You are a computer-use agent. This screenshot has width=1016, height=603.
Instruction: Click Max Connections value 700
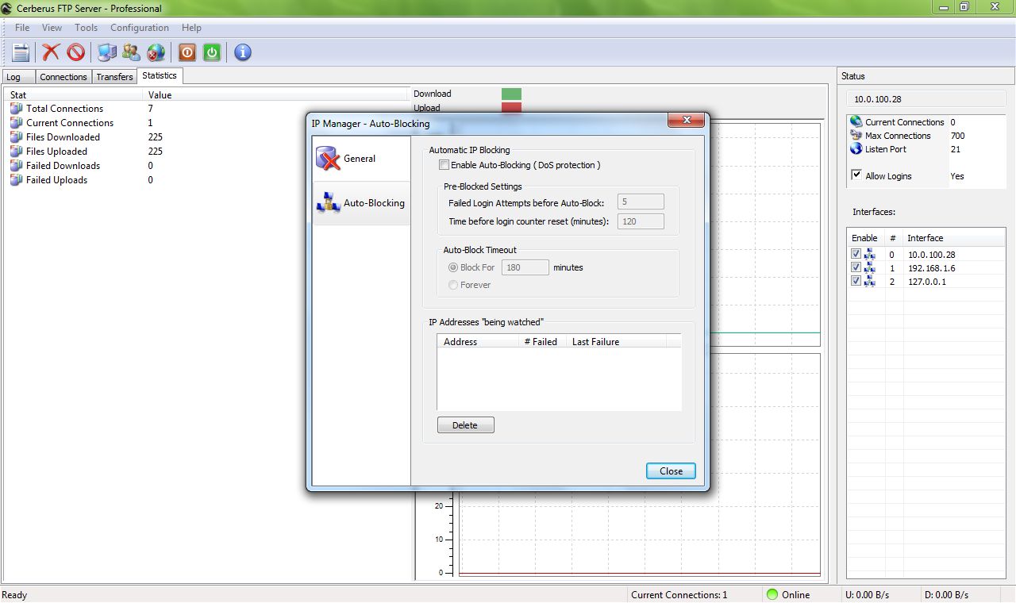click(957, 136)
